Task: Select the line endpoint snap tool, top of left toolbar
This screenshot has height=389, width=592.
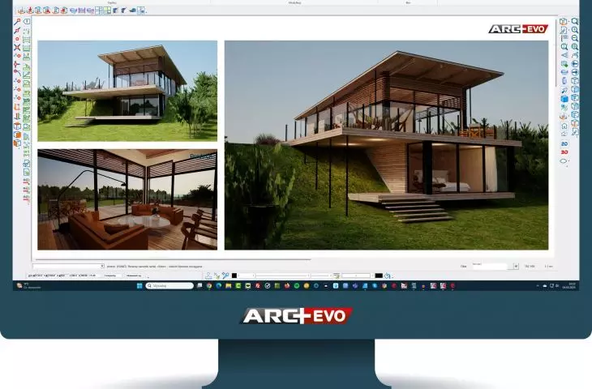Action: (17, 21)
